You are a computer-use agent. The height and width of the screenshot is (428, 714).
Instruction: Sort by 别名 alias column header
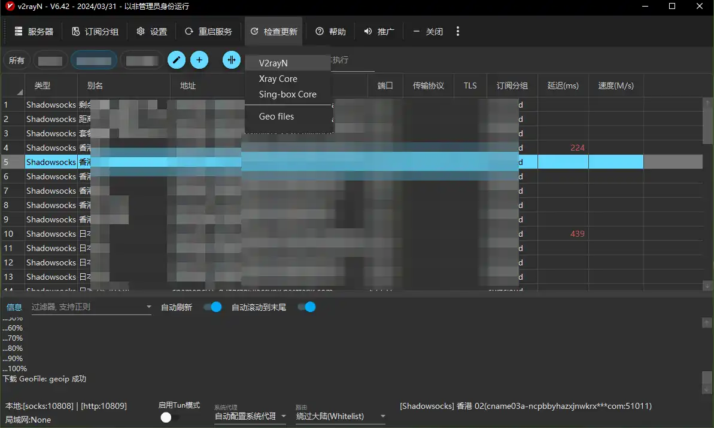pyautogui.click(x=124, y=85)
